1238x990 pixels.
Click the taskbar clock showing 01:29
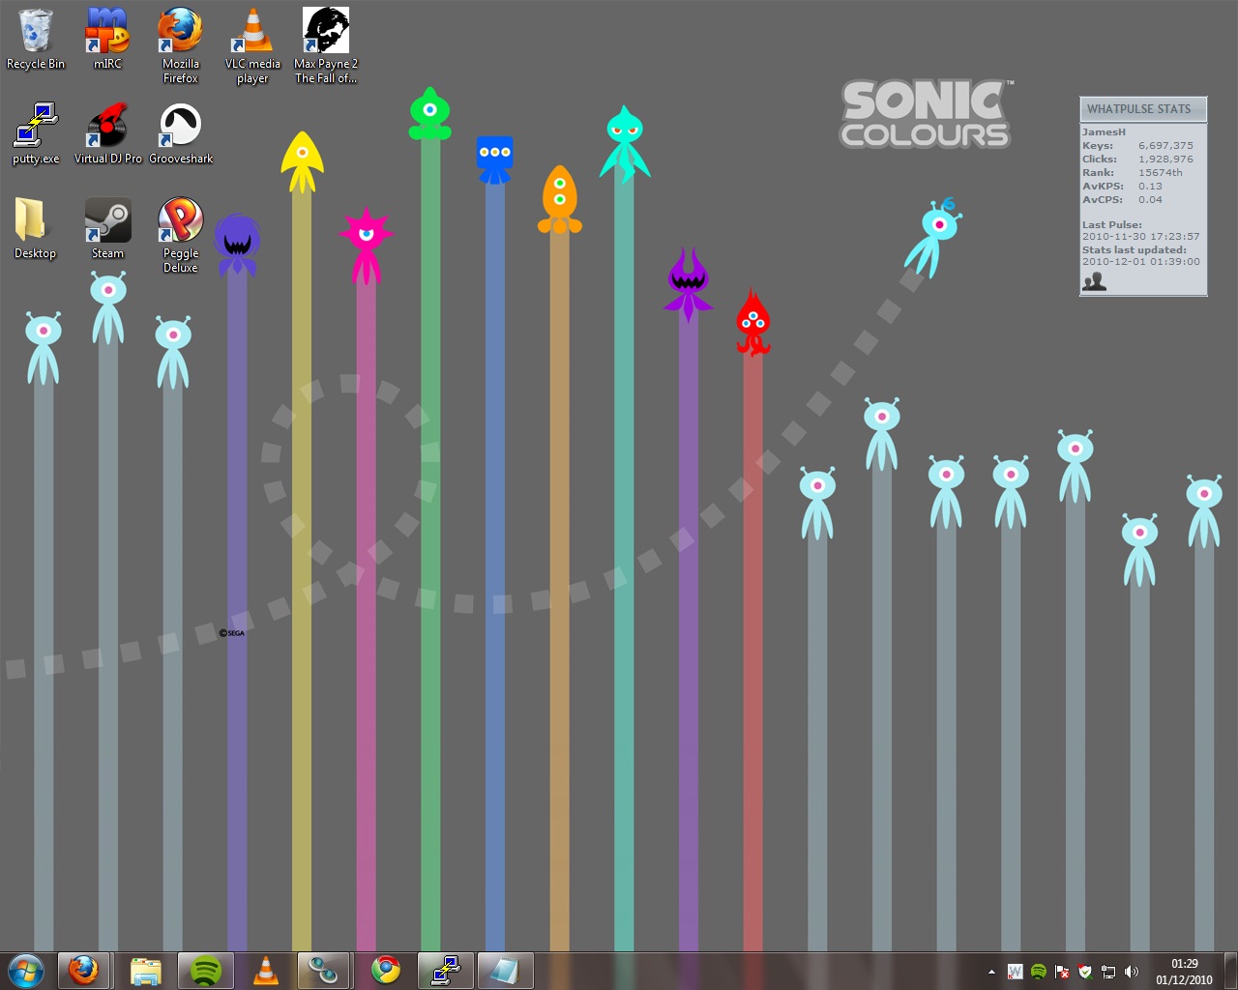1184,971
